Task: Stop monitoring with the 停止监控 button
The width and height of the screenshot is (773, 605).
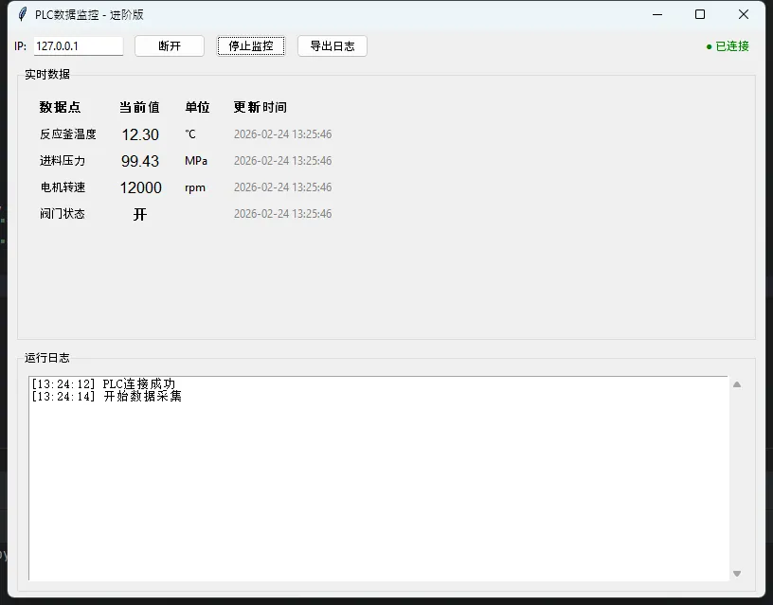Action: (251, 46)
